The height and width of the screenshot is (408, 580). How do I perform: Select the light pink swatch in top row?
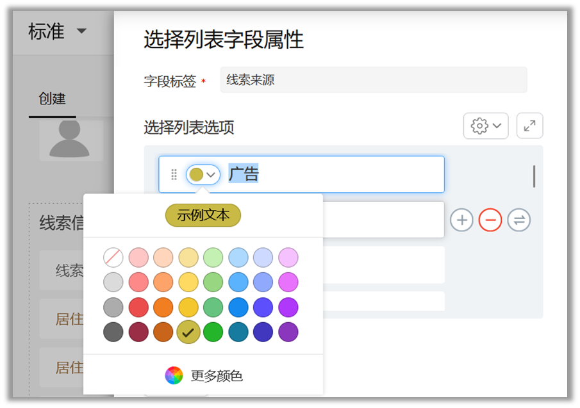pos(138,258)
